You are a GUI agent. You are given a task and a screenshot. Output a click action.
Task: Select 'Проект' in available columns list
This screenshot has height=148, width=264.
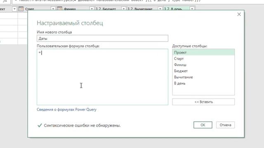[x=203, y=53]
